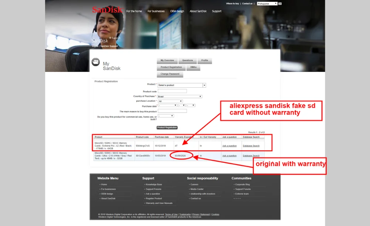The image size is (370, 226).
Task: Click footer Ask a question link
Action: point(153,194)
